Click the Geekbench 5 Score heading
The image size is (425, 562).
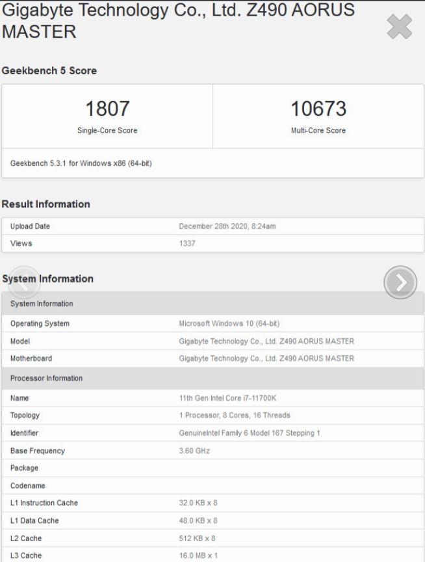click(49, 71)
